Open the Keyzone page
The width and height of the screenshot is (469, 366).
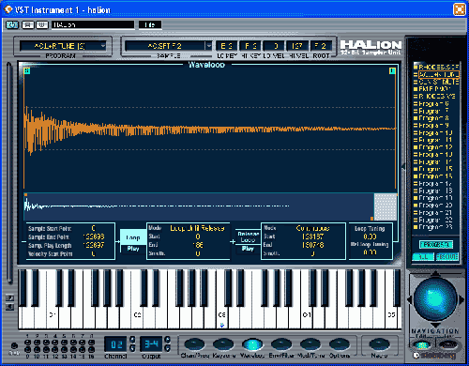223,344
